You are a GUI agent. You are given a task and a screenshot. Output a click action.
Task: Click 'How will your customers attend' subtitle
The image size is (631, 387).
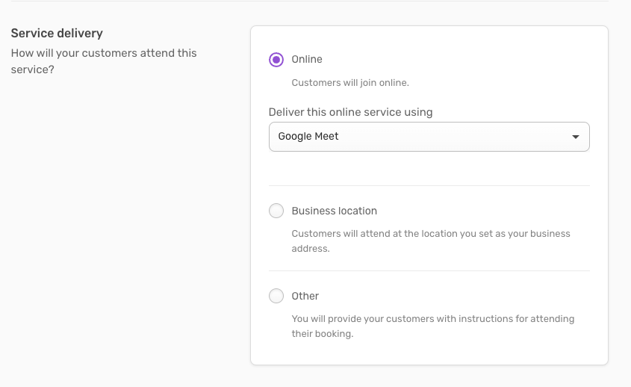click(104, 61)
